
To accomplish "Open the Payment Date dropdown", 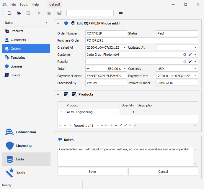I will pos(195,76).
